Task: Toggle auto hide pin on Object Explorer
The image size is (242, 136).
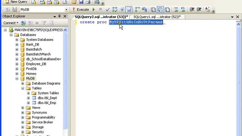Action: [59, 16]
